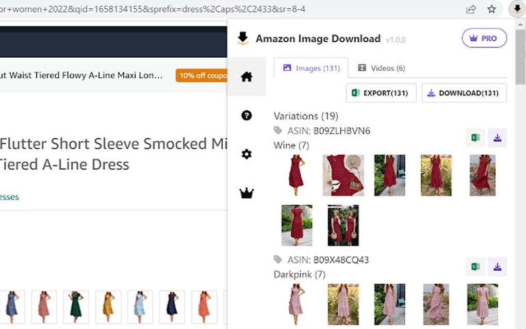
Task: Export Wine variation images using the Excel icon
Action: click(x=475, y=138)
